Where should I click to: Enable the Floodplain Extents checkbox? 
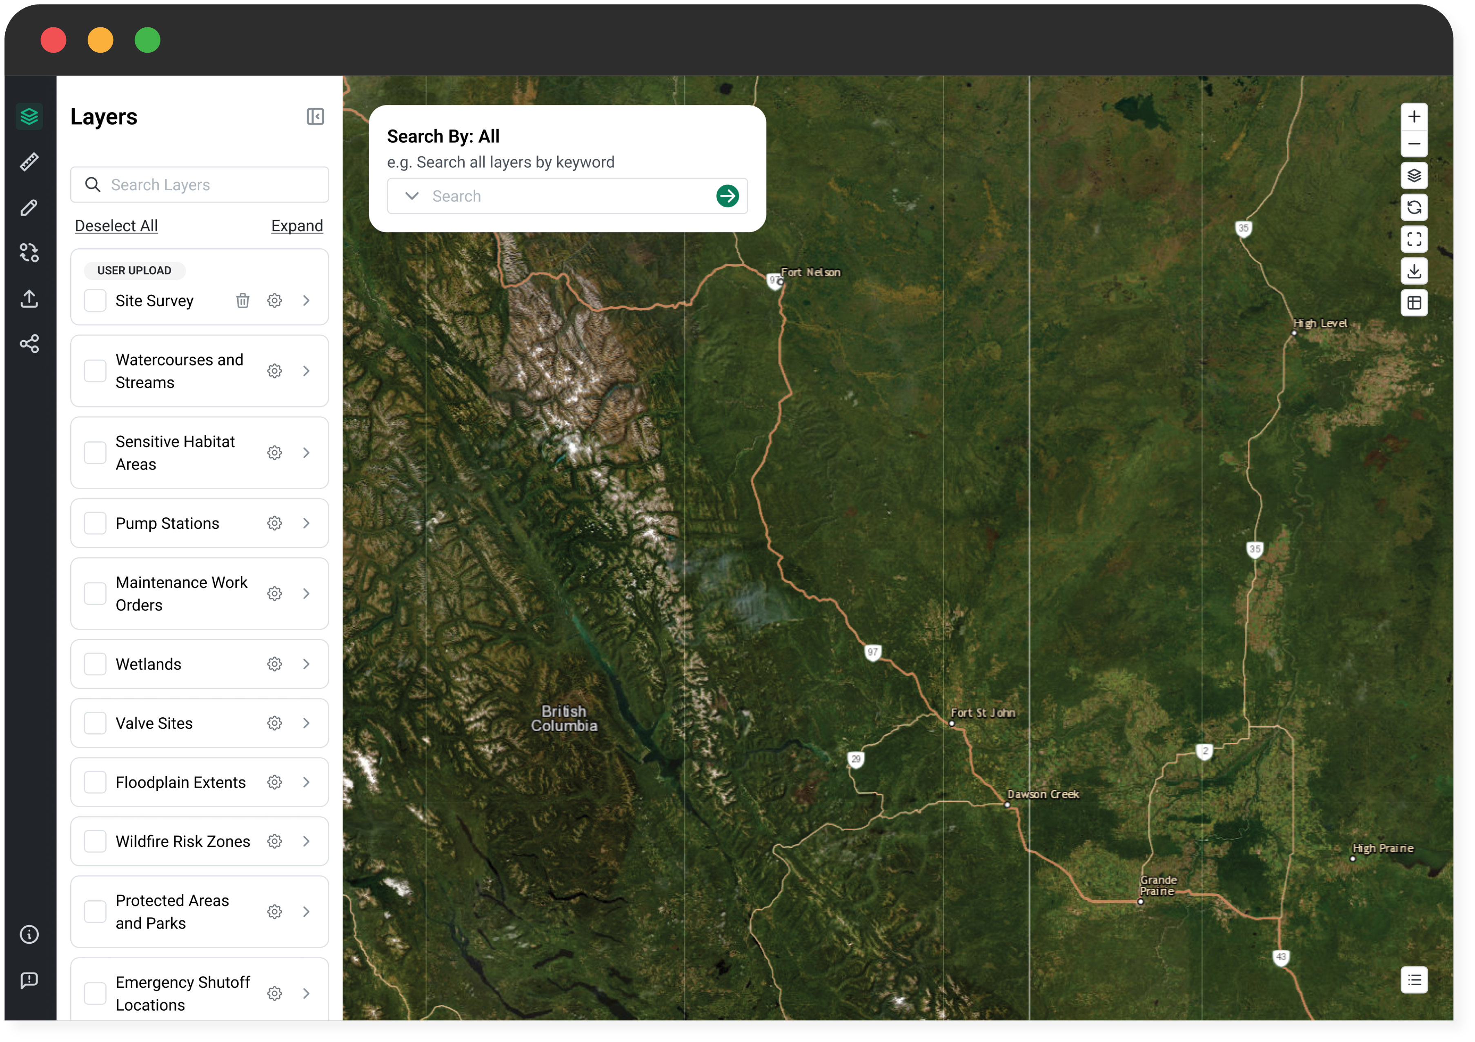[95, 783]
